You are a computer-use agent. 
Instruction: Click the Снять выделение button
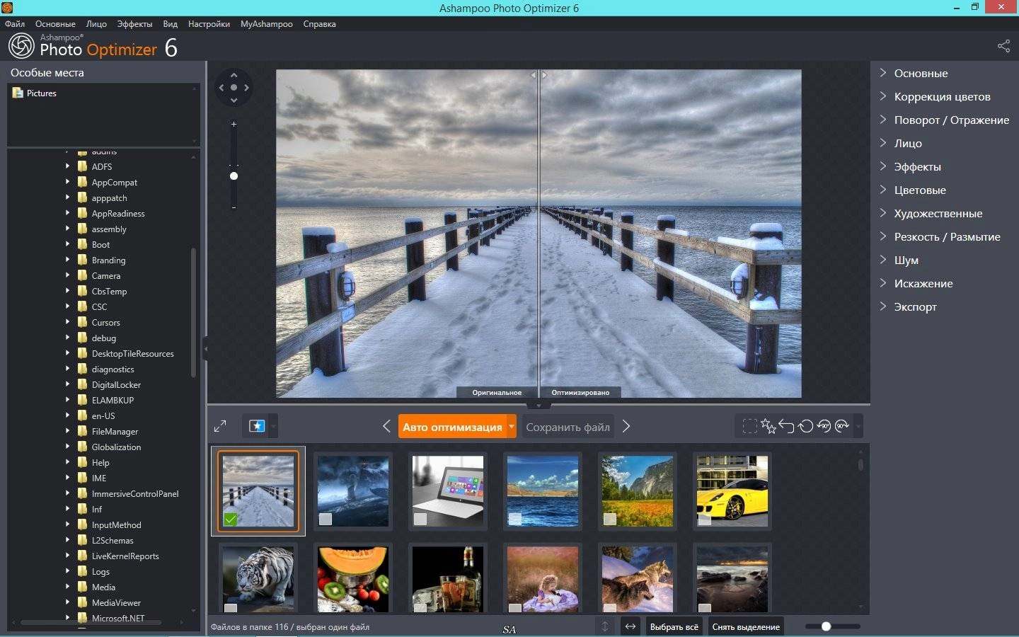tap(746, 626)
